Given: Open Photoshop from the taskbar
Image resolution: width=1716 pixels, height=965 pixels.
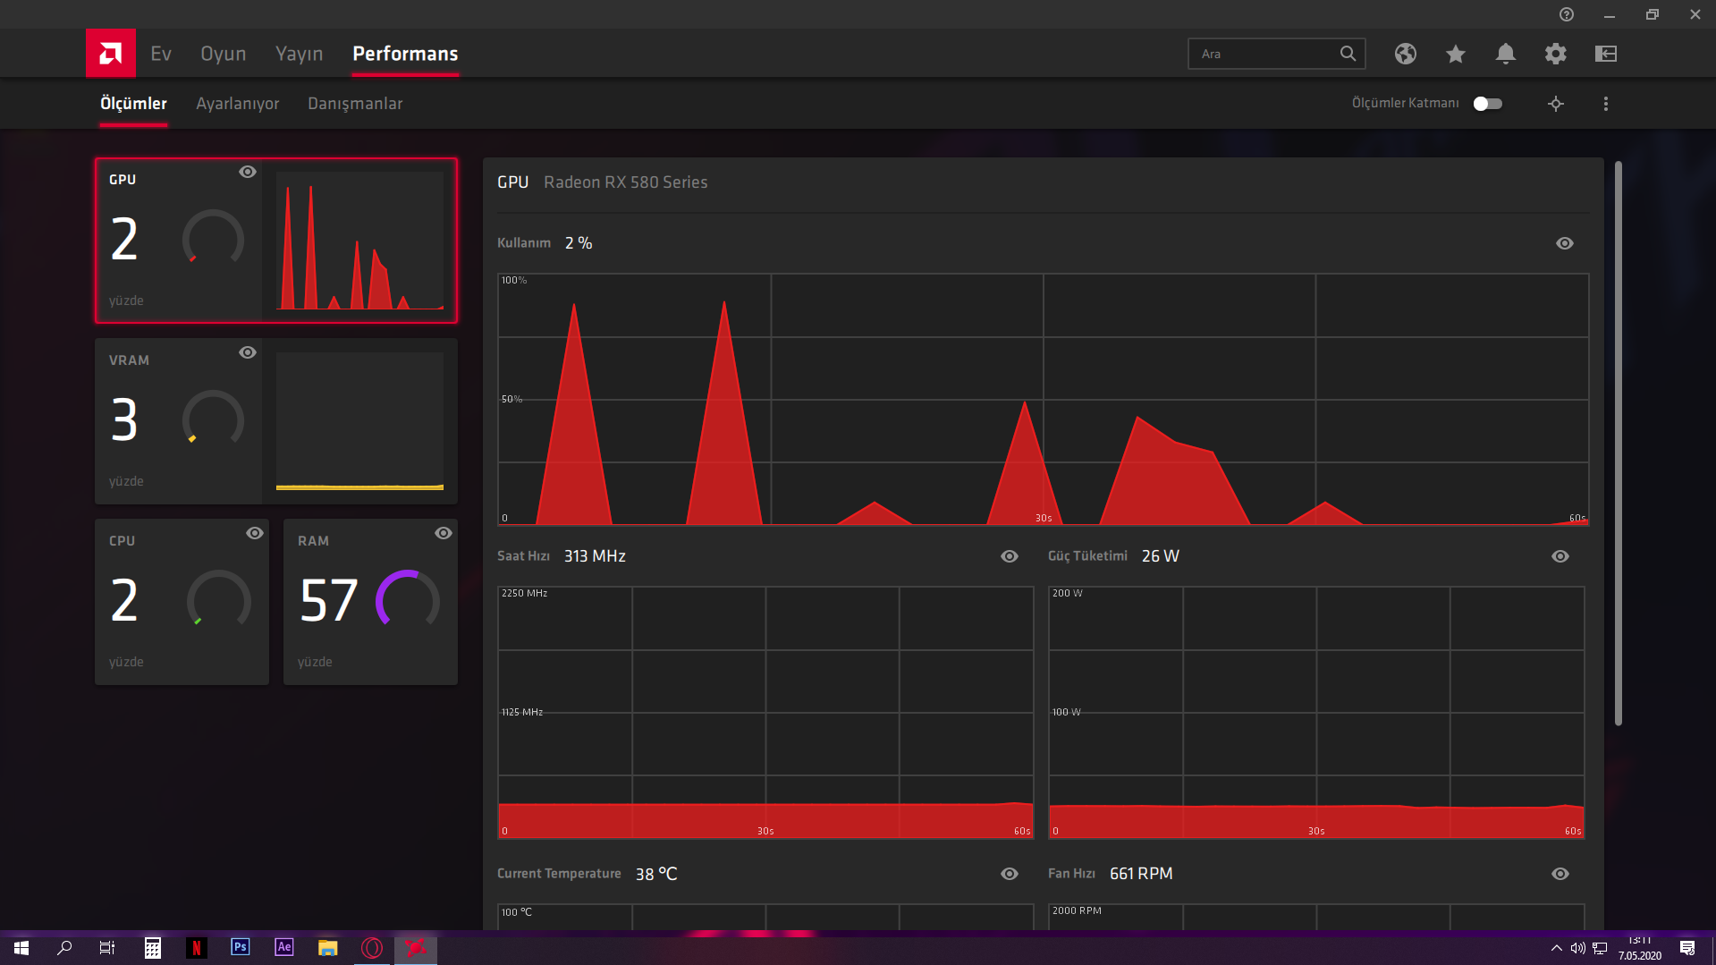Looking at the screenshot, I should [240, 947].
